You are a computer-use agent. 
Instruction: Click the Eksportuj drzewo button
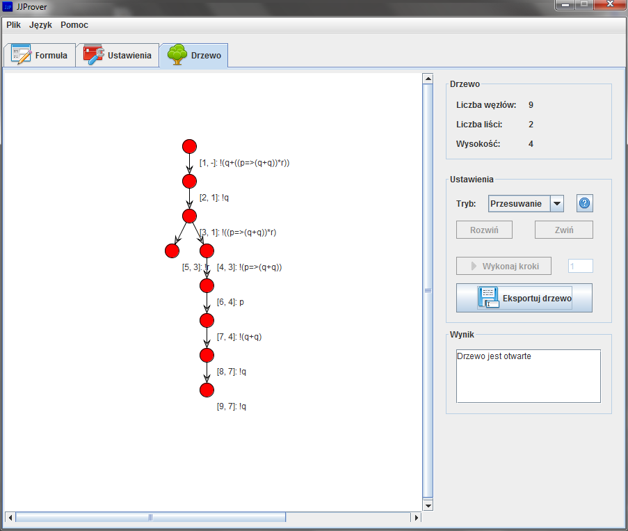pyautogui.click(x=524, y=298)
